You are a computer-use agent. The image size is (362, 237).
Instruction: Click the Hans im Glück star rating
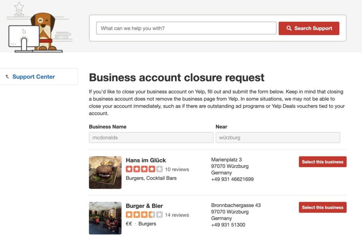pyautogui.click(x=144, y=169)
